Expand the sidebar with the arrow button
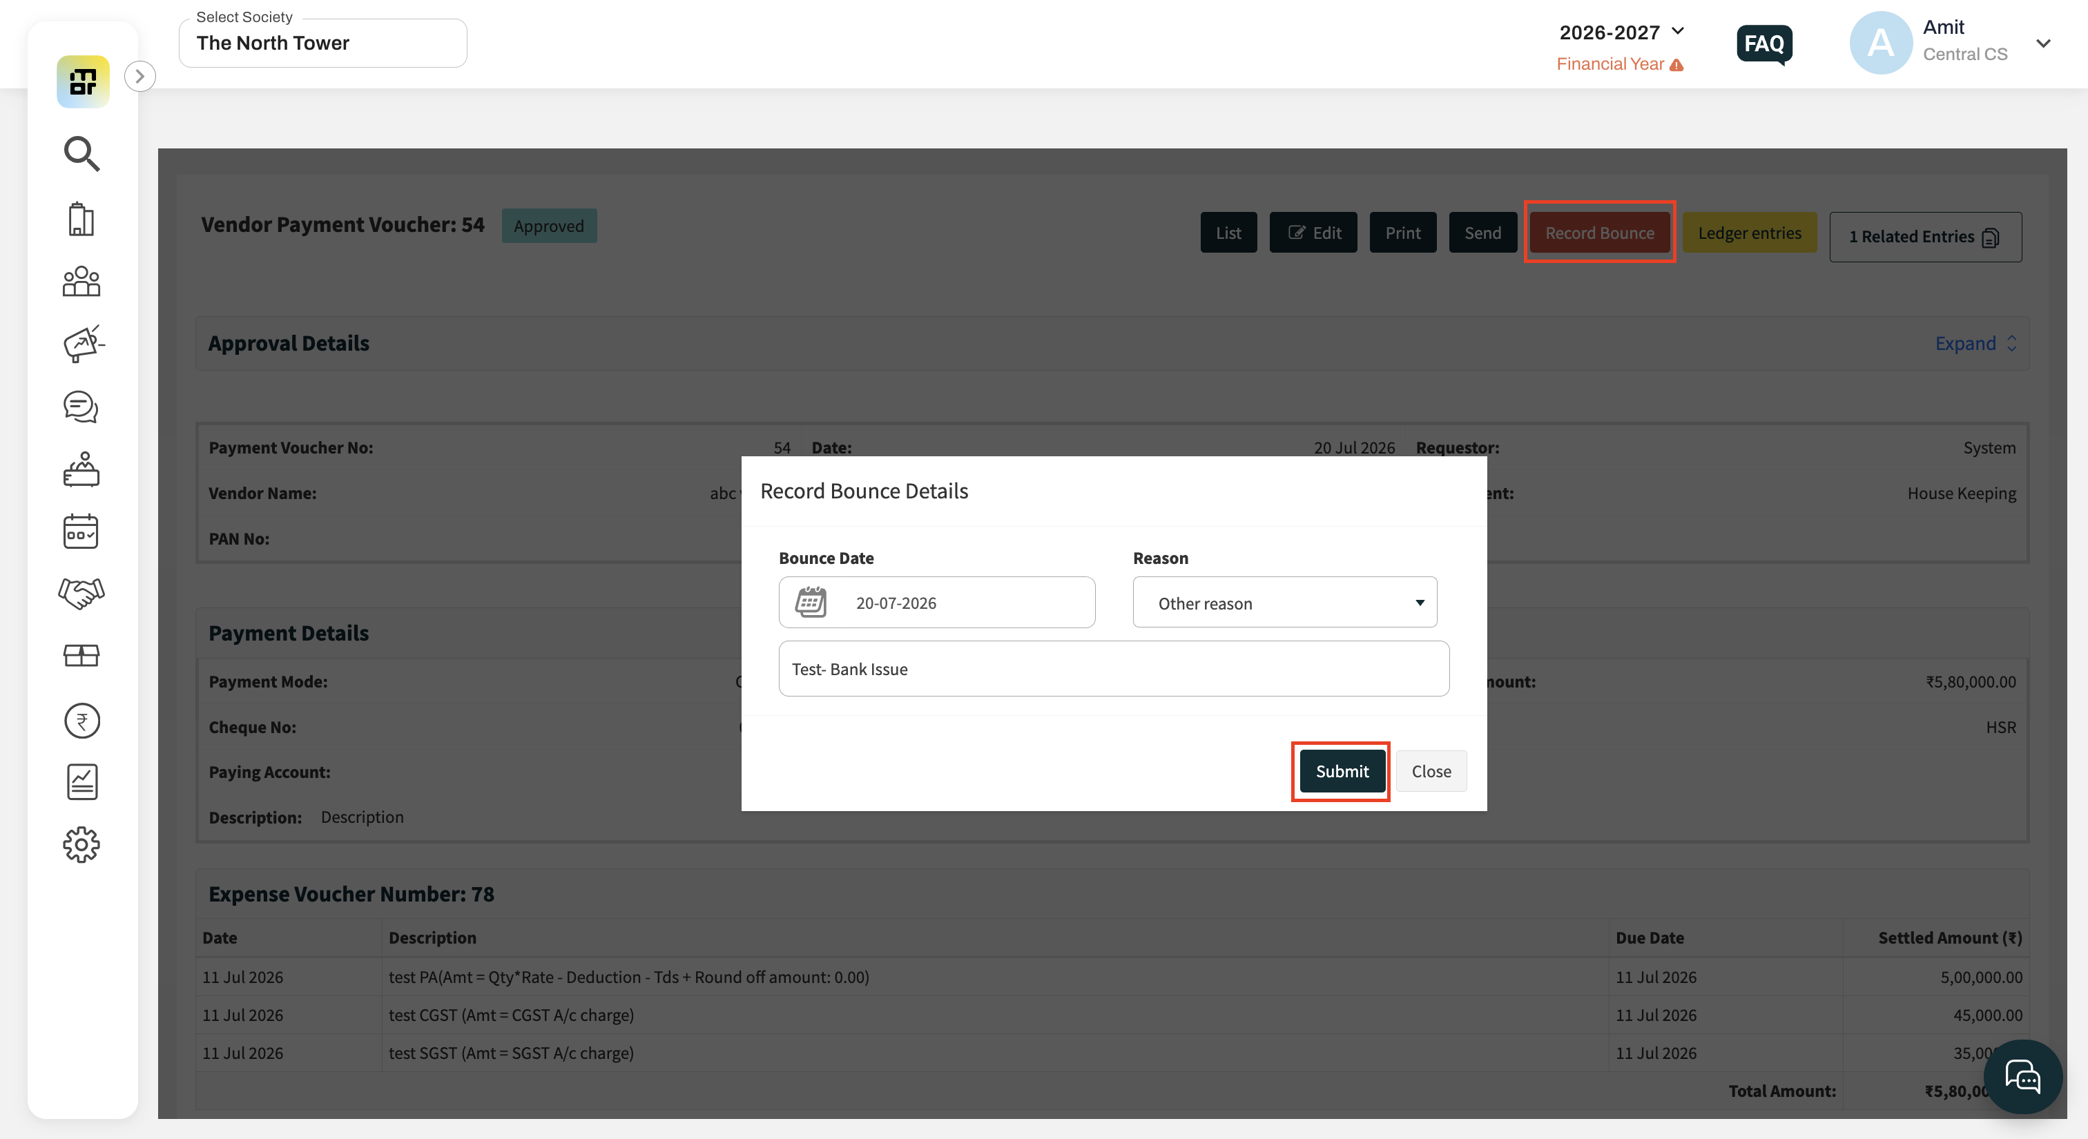 [140, 76]
